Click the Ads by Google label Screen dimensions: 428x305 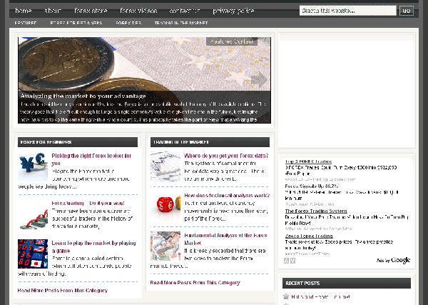coord(393,261)
